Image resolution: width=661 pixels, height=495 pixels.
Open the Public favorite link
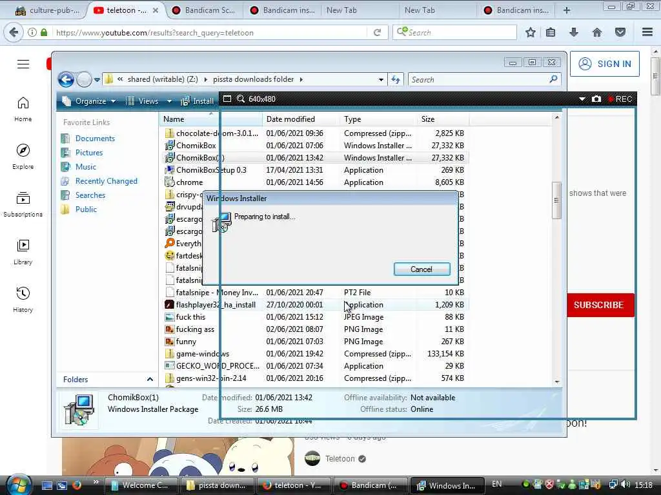point(86,209)
